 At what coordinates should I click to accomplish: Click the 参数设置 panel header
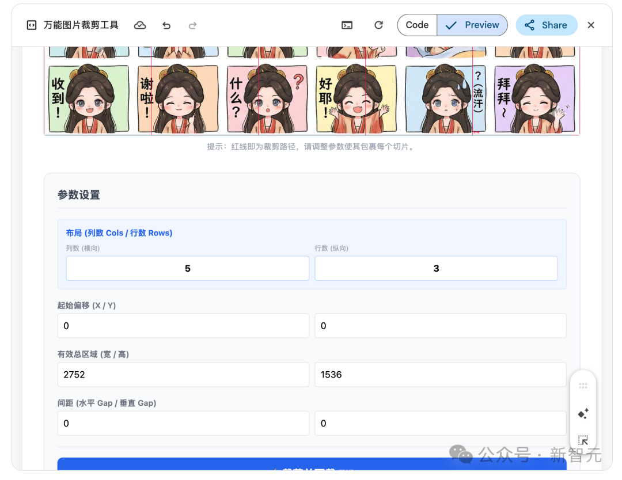78,195
